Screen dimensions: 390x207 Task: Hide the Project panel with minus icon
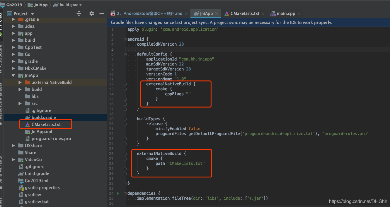pyautogui.click(x=102, y=13)
